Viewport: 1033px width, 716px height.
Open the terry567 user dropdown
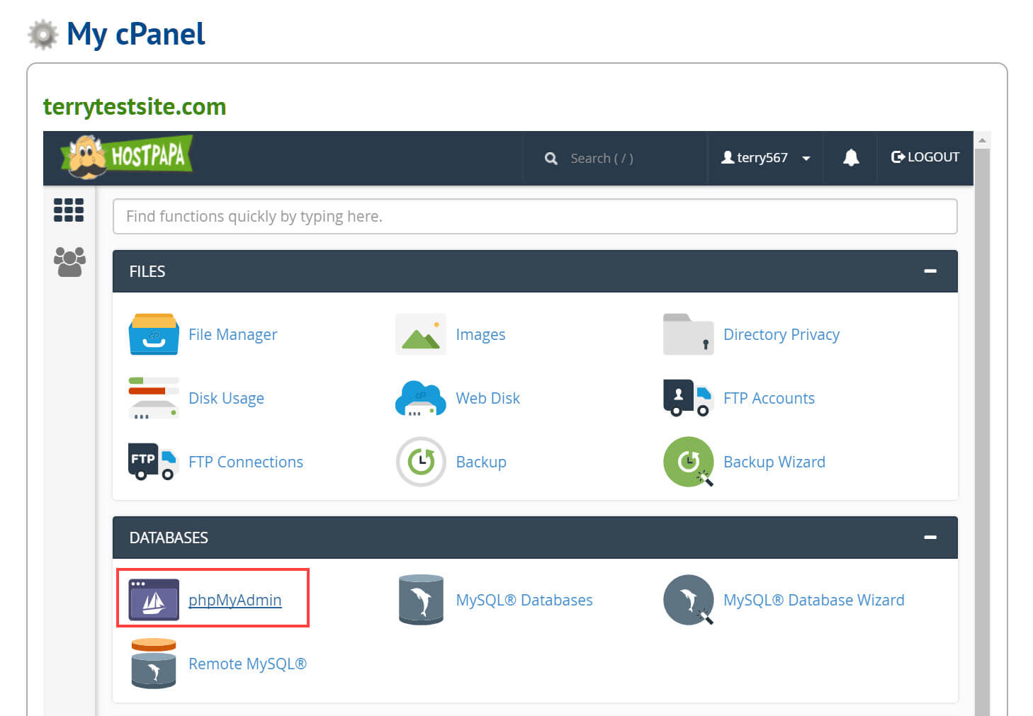(765, 158)
